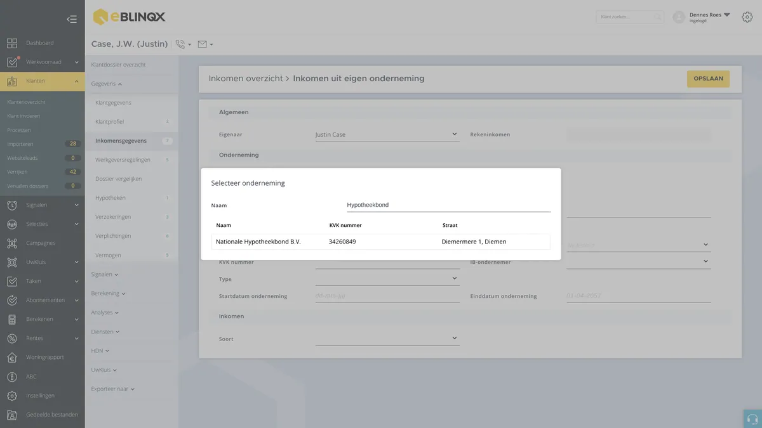Viewport: 762px width, 428px height.
Task: Open Klantdossier overzicht
Action: click(x=119, y=65)
